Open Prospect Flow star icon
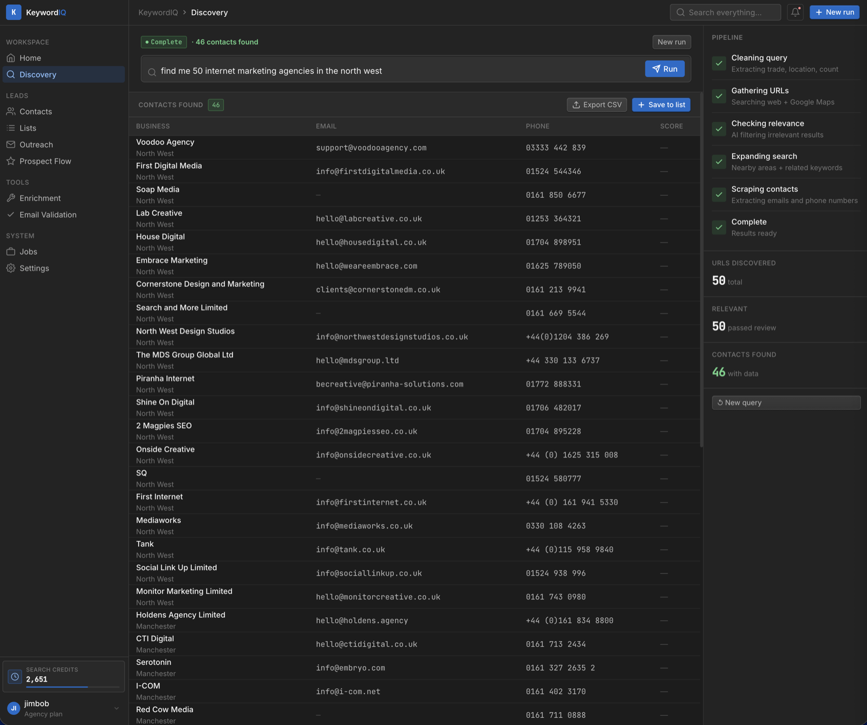This screenshot has height=725, width=867. click(11, 161)
